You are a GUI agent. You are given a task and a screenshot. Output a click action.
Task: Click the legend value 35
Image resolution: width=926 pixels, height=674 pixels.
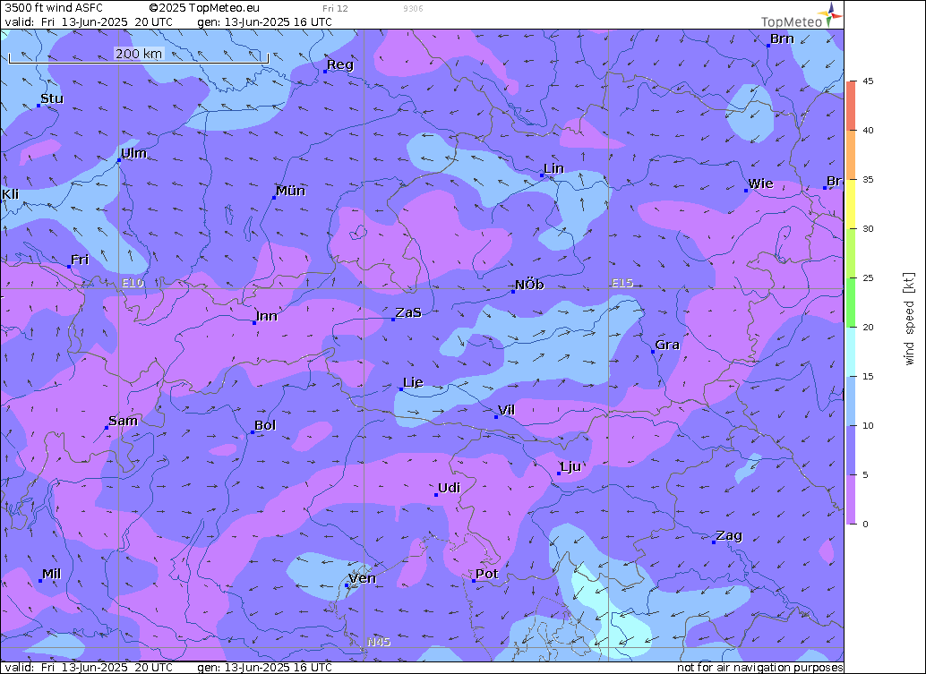pos(868,179)
